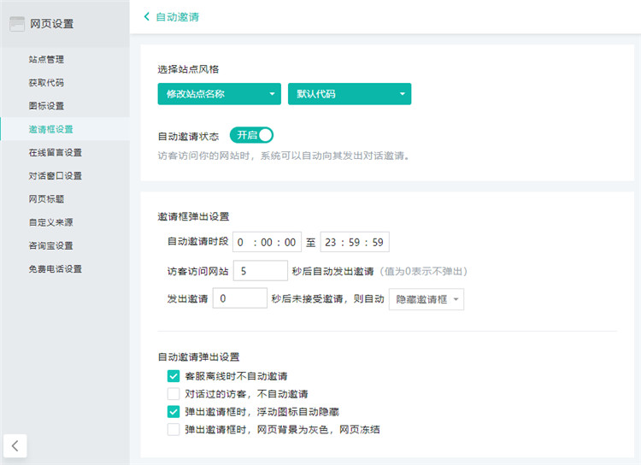This screenshot has width=641, height=465.
Task: Click the 网页设置 window icon in sidebar header
Action: (16, 24)
